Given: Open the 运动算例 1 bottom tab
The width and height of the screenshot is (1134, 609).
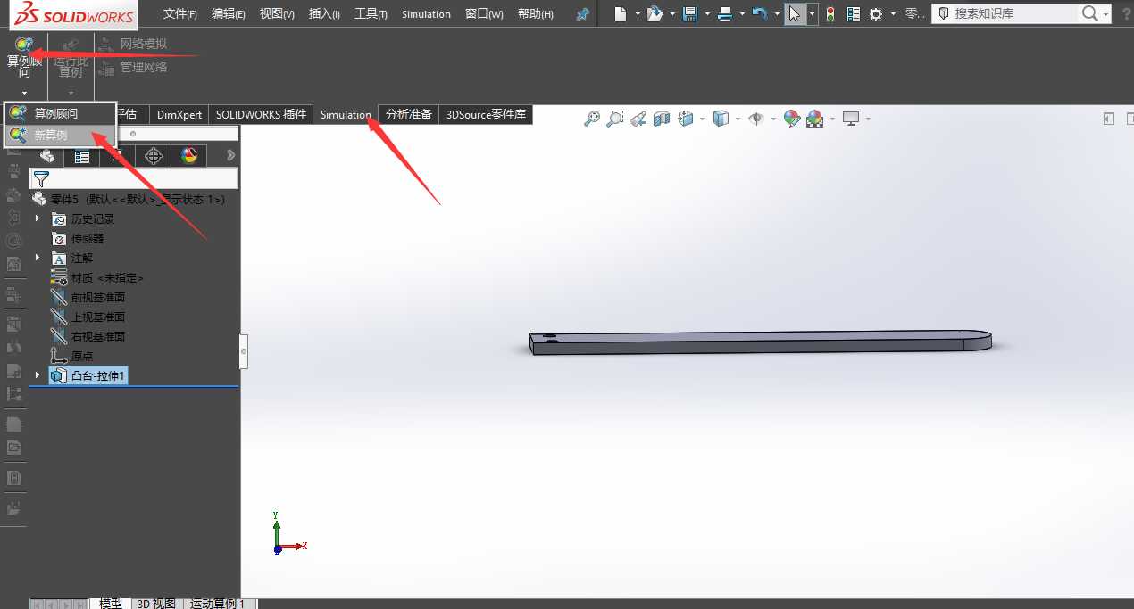Looking at the screenshot, I should (x=216, y=604).
